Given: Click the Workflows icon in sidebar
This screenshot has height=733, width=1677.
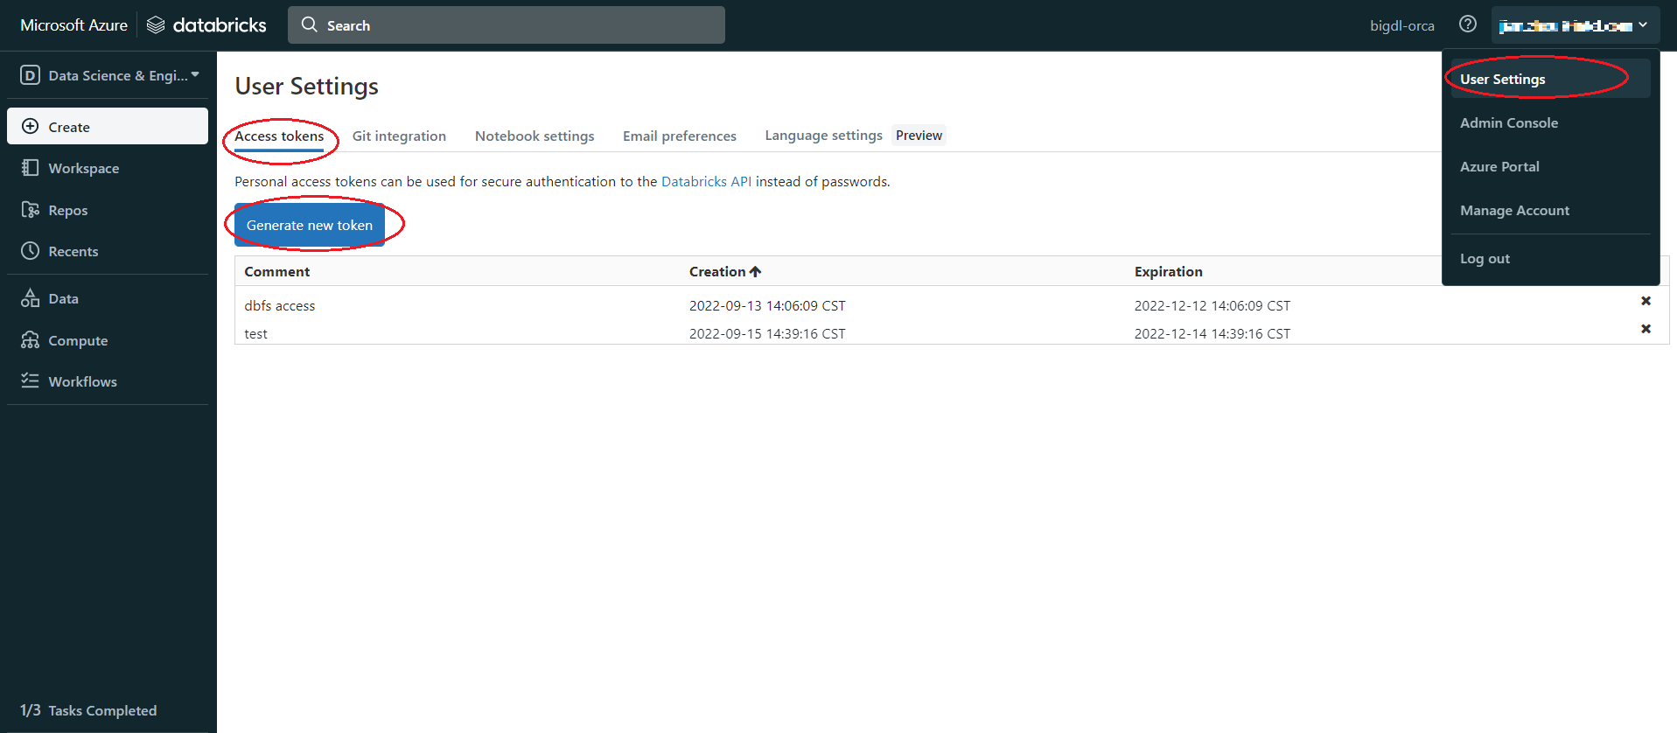Looking at the screenshot, I should 30,380.
